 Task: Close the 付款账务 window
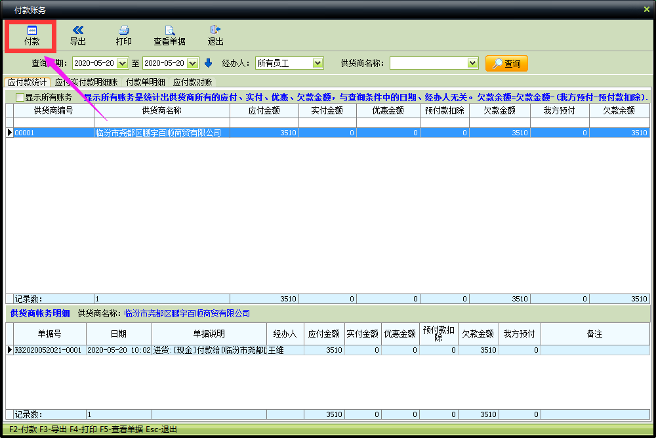pyautogui.click(x=646, y=9)
